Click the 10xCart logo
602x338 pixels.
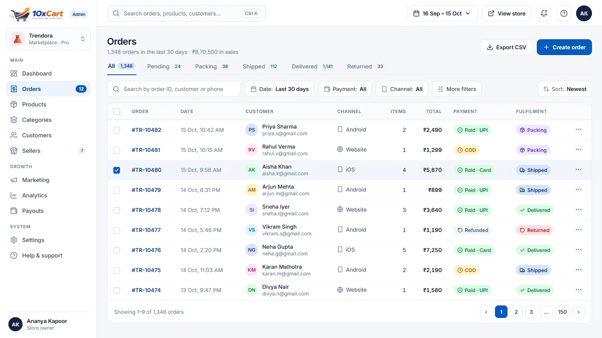click(36, 14)
